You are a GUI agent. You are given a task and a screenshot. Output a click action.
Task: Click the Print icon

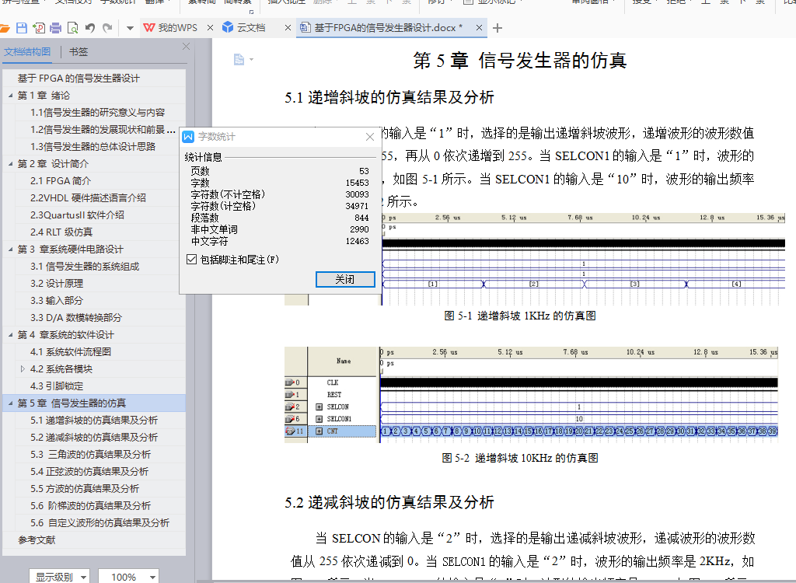click(x=55, y=28)
